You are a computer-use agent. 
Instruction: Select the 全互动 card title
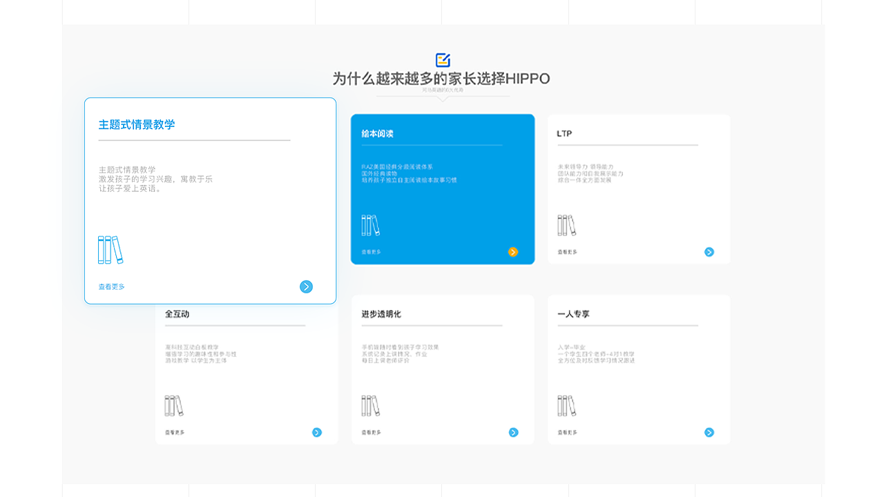coord(177,313)
